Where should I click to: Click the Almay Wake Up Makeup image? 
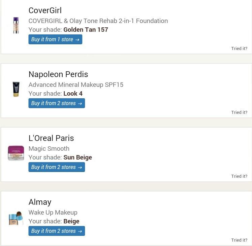16,218
